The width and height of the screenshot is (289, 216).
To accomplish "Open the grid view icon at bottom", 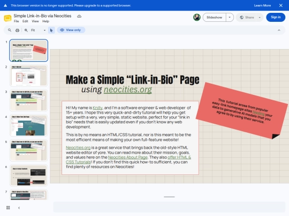I will tap(8, 207).
